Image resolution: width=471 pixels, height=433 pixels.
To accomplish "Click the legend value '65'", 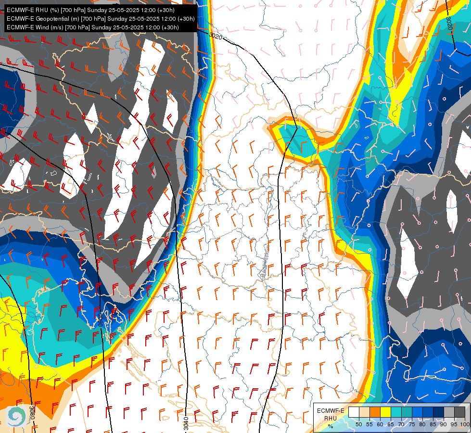I will [x=391, y=425].
